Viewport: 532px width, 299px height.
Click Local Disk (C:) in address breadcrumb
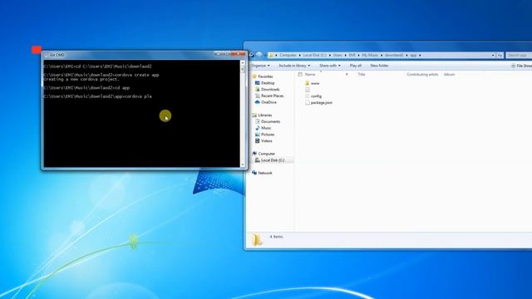tap(314, 55)
